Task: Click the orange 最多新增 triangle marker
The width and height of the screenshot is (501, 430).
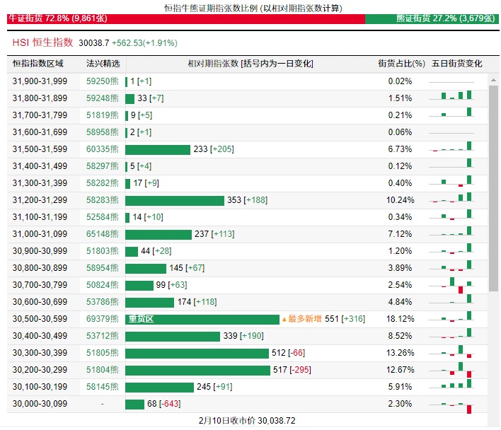Action: (x=284, y=320)
